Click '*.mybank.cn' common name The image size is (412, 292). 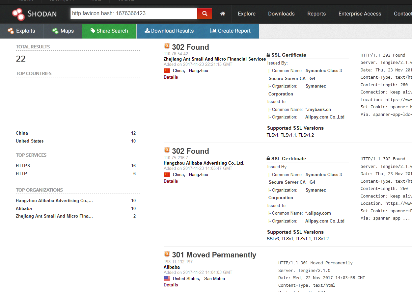coord(318,110)
